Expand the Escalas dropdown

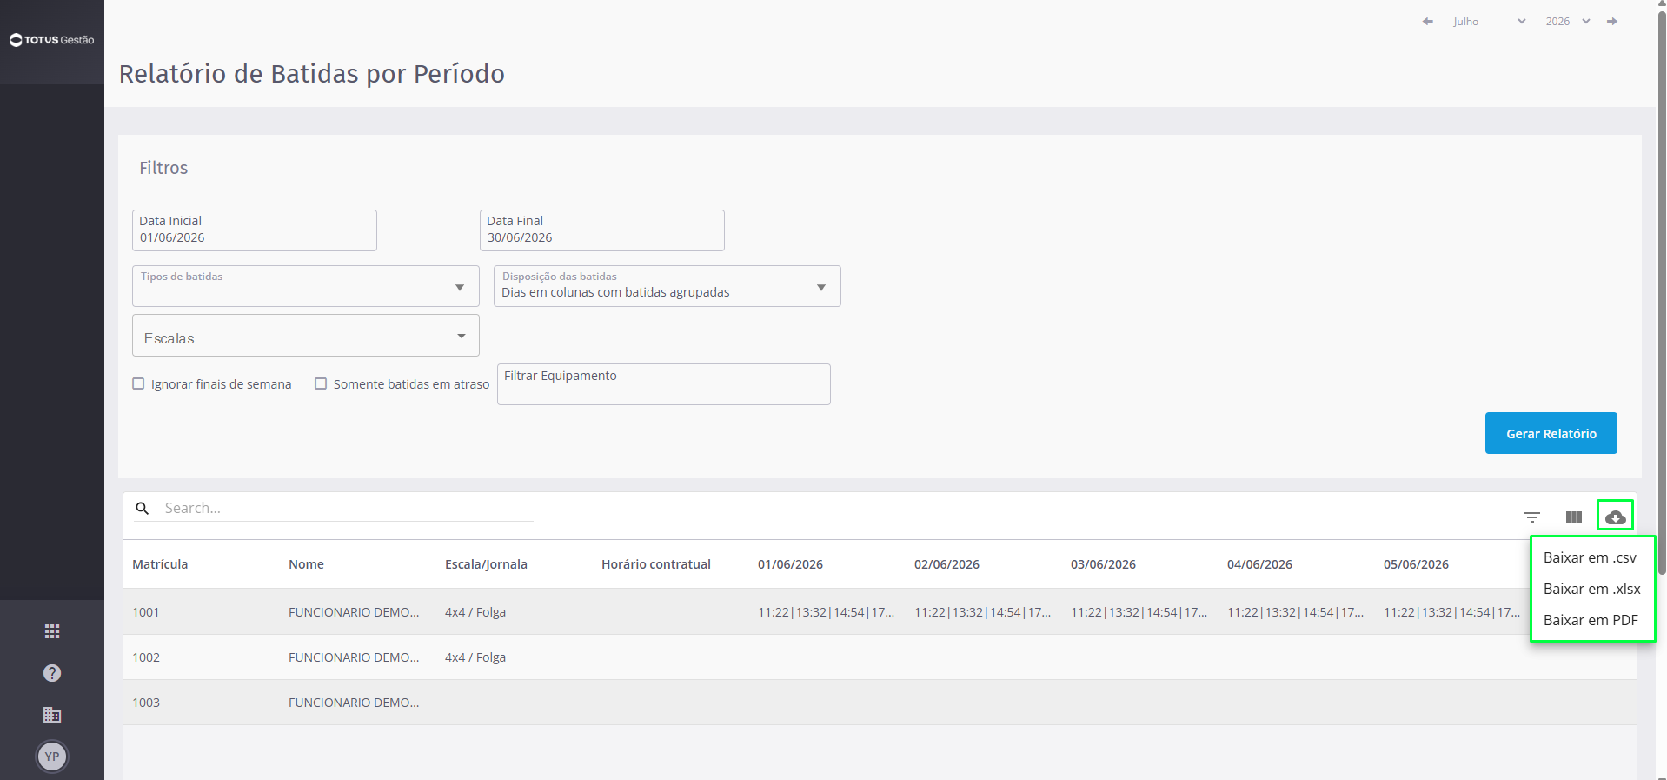tap(306, 336)
